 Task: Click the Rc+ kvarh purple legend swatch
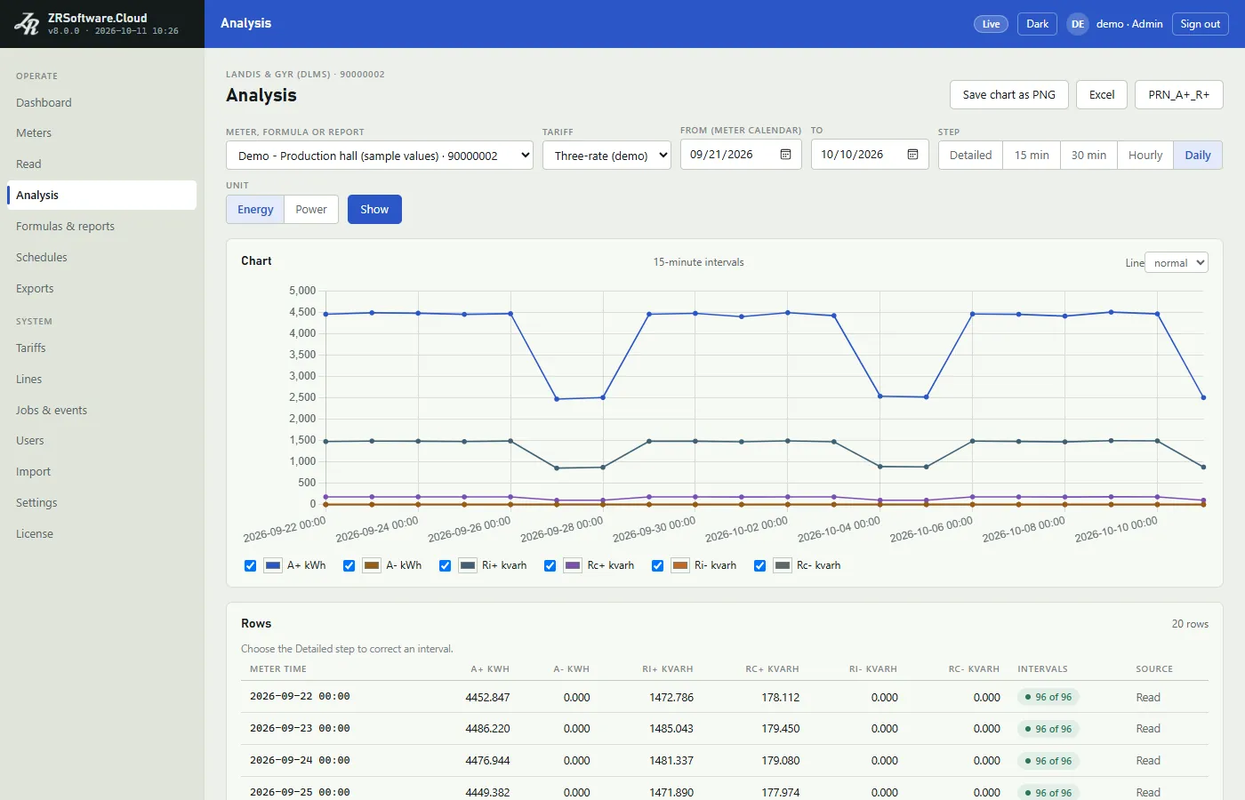pyautogui.click(x=574, y=565)
